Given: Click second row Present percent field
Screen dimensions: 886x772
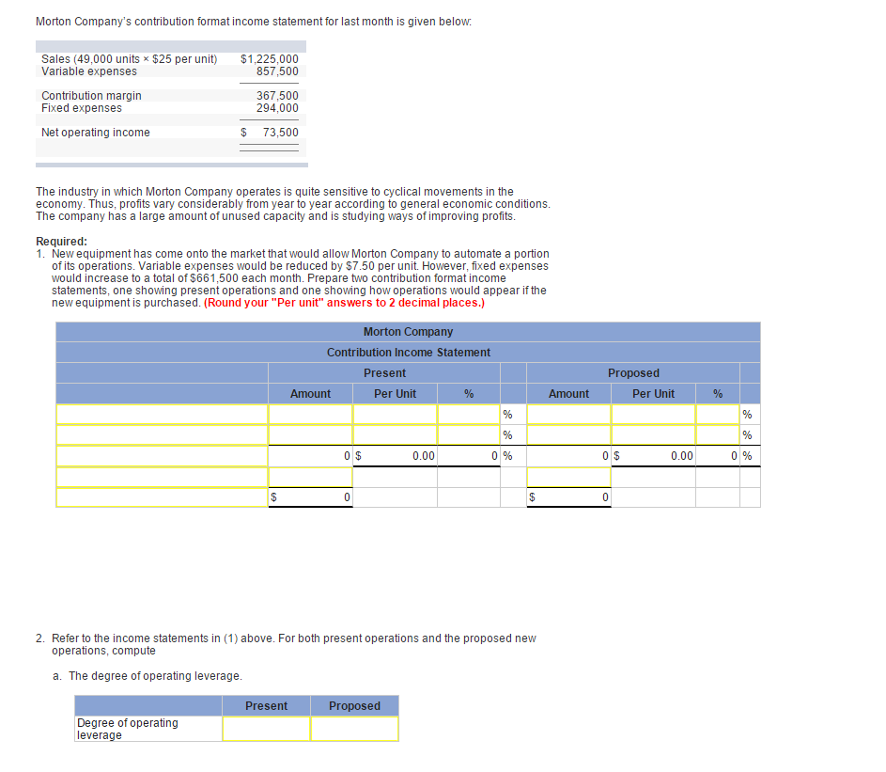Looking at the screenshot, I should [x=469, y=435].
